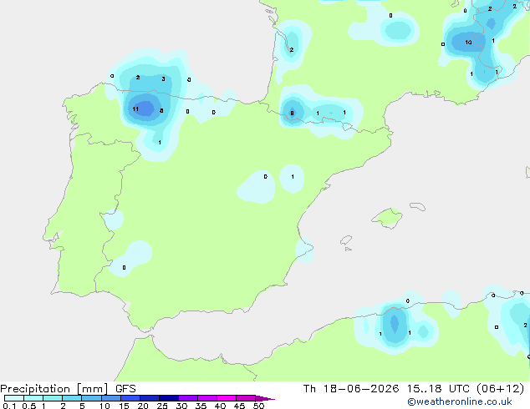The height and width of the screenshot is (409, 530).
Task: Click Mallorca island on the map
Action: click(x=387, y=218)
